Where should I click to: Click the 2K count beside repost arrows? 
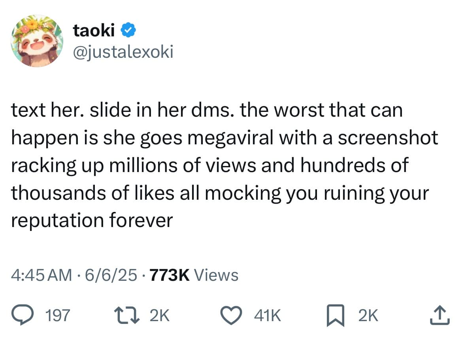(159, 316)
